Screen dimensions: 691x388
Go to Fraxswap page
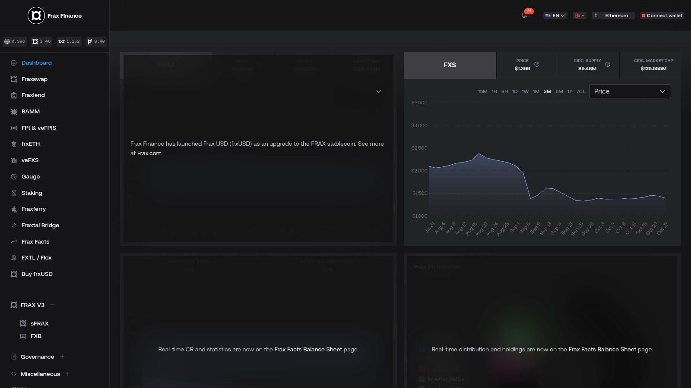pyautogui.click(x=35, y=79)
